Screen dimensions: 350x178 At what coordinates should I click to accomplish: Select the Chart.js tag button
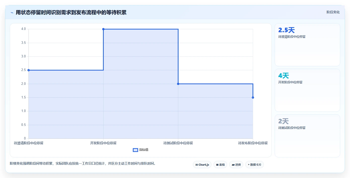click(x=202, y=165)
